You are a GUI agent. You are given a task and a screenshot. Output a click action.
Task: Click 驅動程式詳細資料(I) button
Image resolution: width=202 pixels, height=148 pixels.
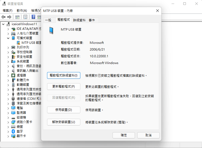(64, 75)
